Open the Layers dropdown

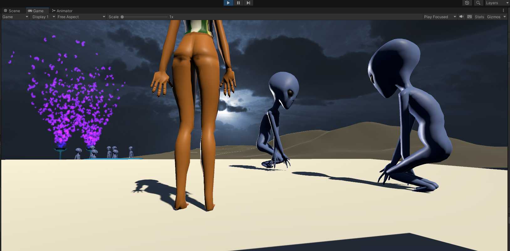coord(497,3)
